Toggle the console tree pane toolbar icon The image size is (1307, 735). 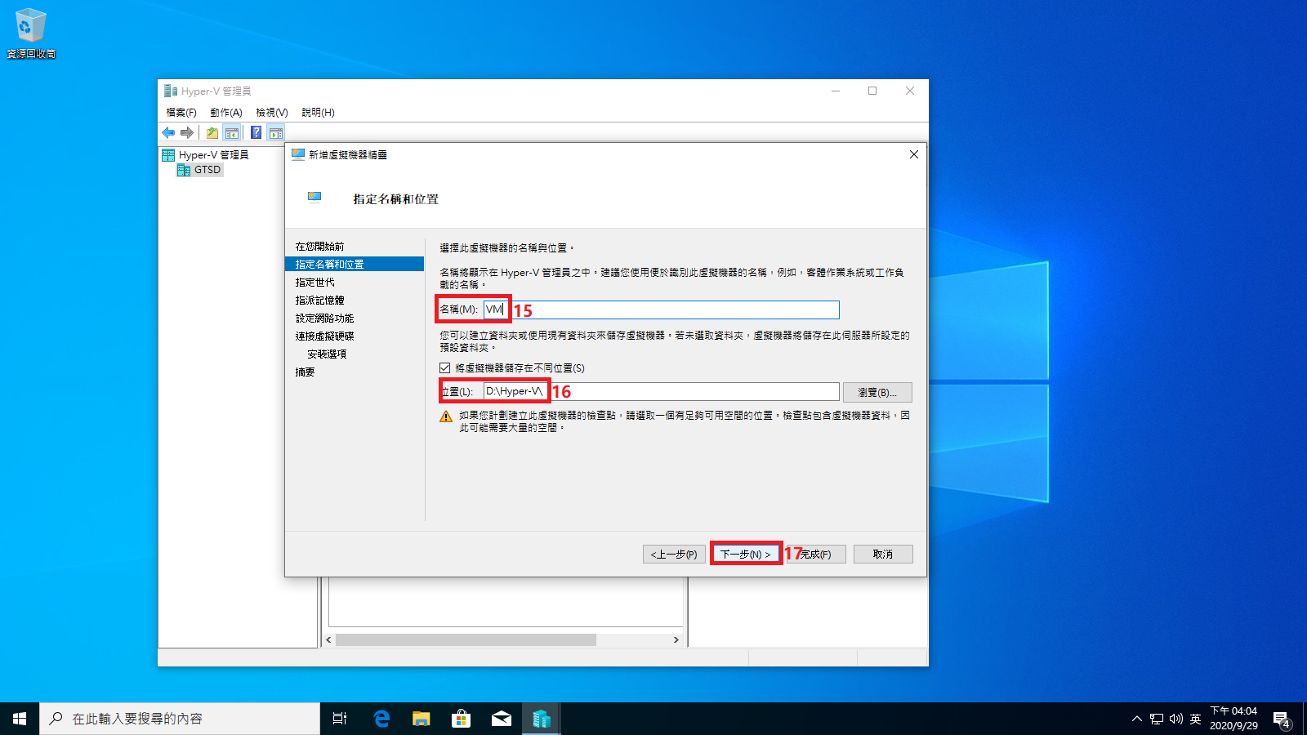232,132
